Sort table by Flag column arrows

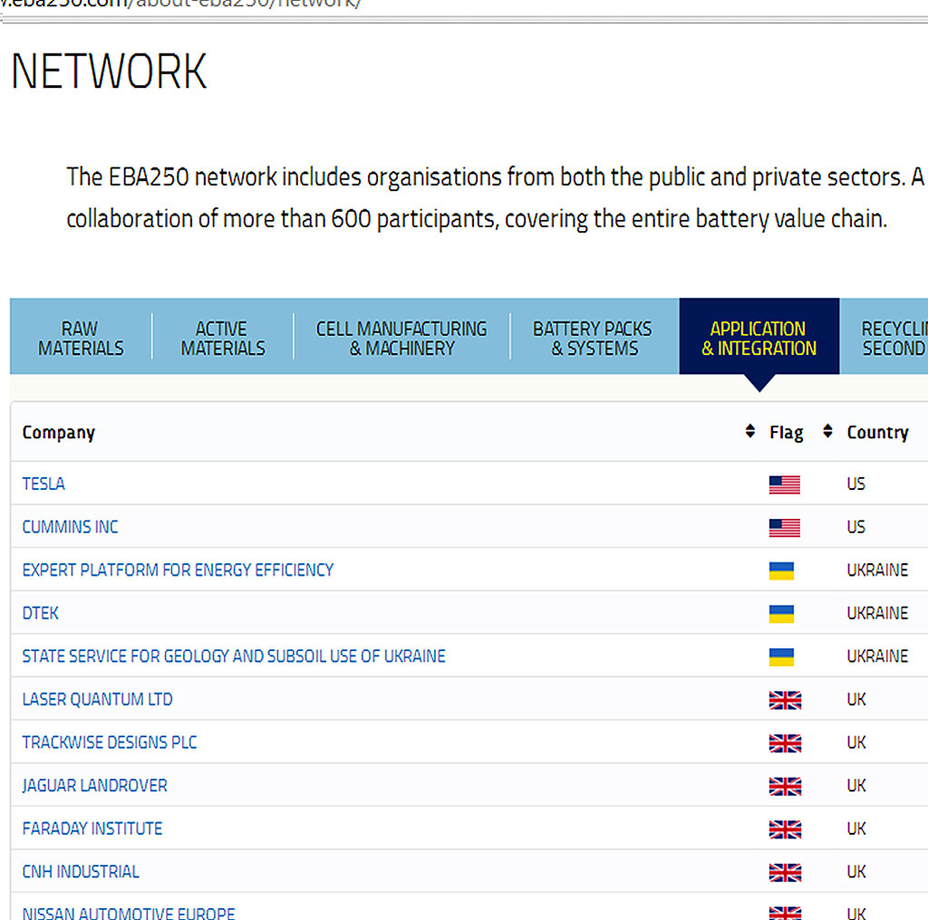pyautogui.click(x=827, y=431)
